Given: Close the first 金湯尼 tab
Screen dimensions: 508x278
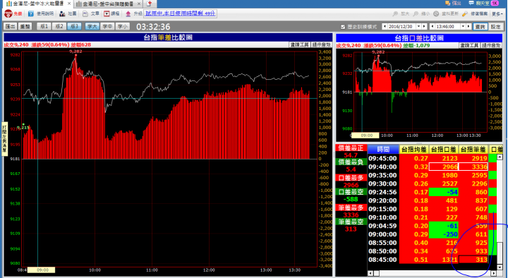Looking at the screenshot, I should pos(69,4).
